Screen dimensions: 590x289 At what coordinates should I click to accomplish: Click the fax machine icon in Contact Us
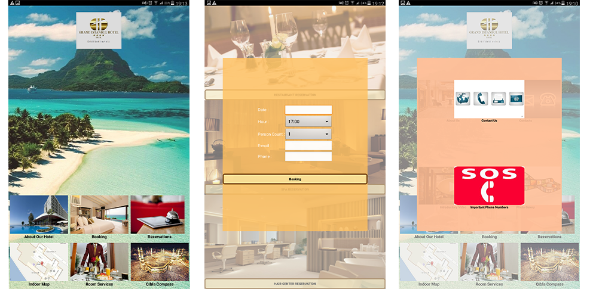click(499, 99)
